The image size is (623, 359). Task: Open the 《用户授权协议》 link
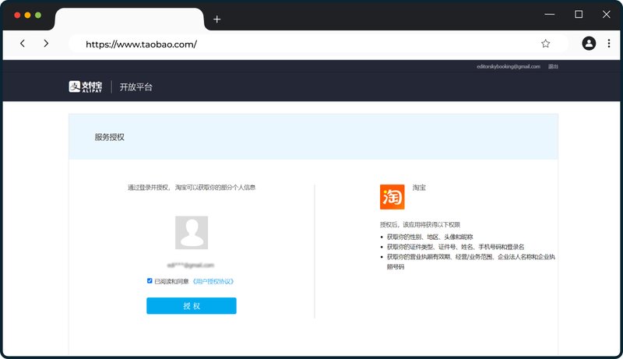tap(213, 282)
